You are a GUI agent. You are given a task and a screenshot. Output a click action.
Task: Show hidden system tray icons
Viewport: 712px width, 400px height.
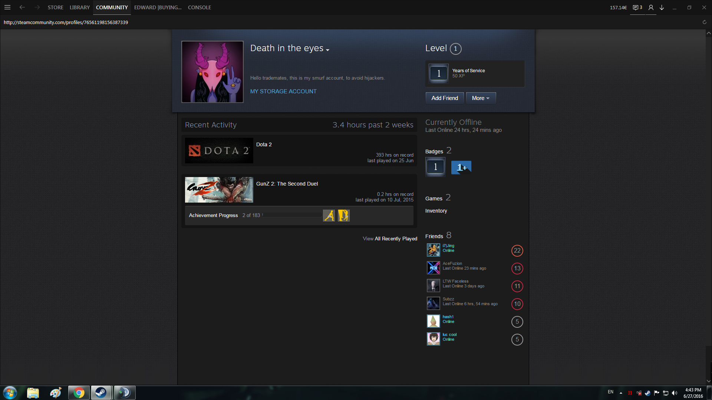point(621,393)
